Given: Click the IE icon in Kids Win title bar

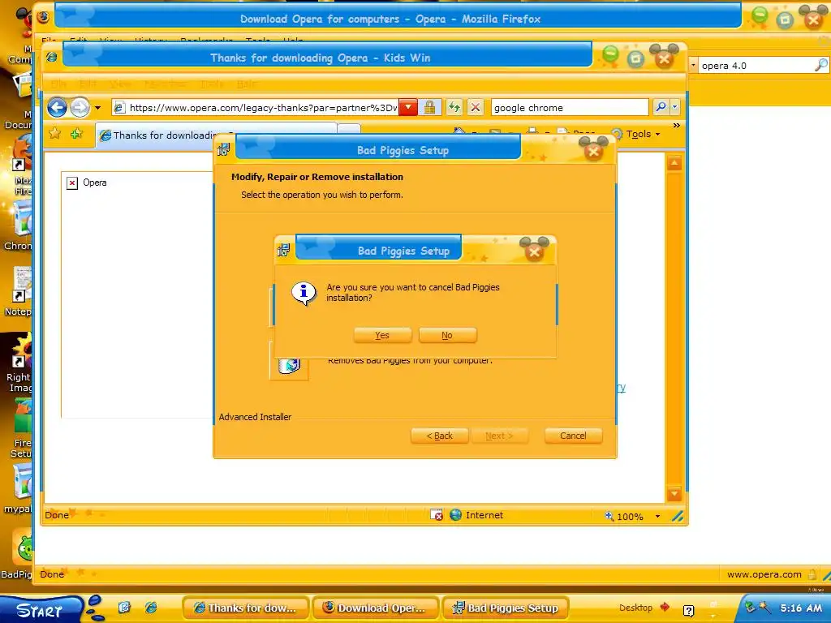Looking at the screenshot, I should pos(52,57).
